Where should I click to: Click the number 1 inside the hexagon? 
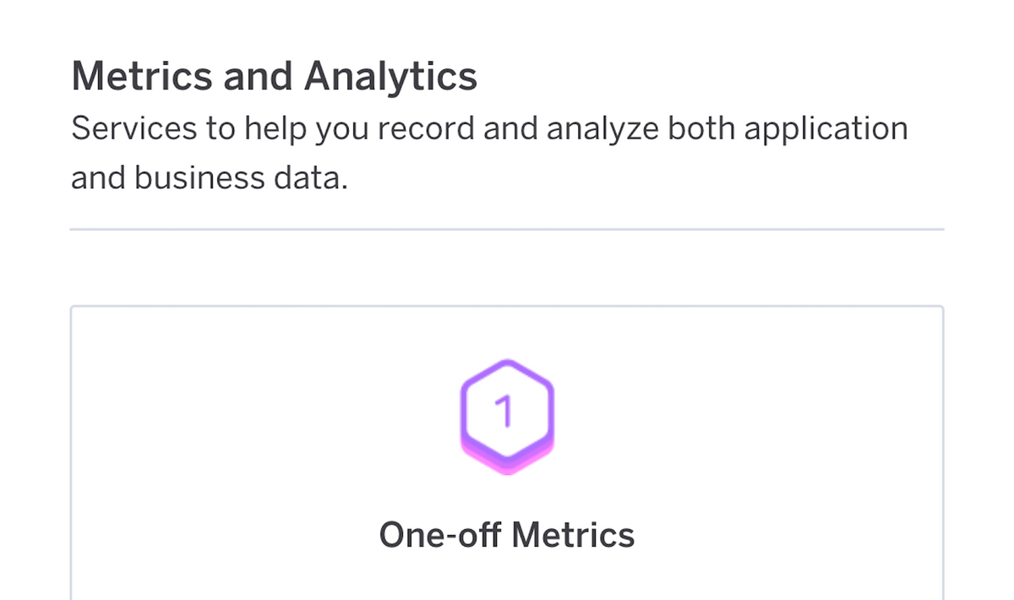(x=504, y=412)
